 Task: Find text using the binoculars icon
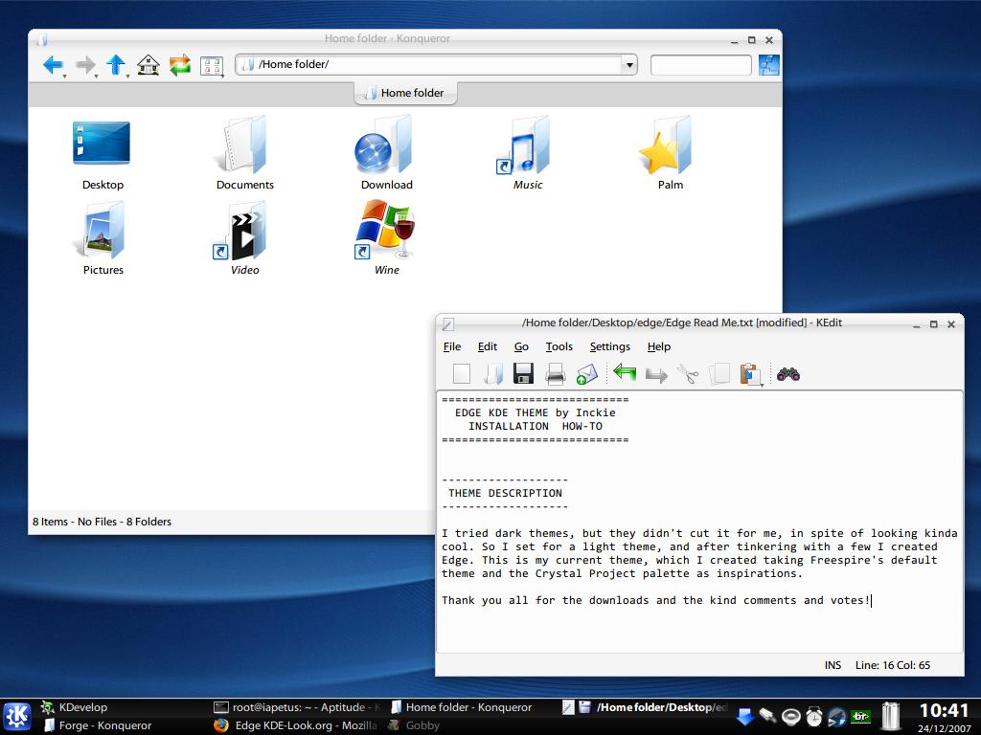788,374
